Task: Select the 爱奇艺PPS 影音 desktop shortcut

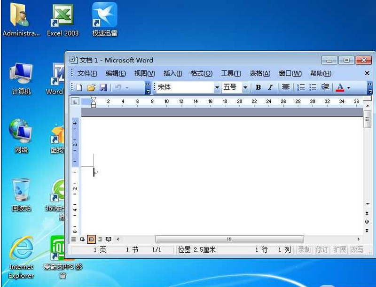Action: 63,258
